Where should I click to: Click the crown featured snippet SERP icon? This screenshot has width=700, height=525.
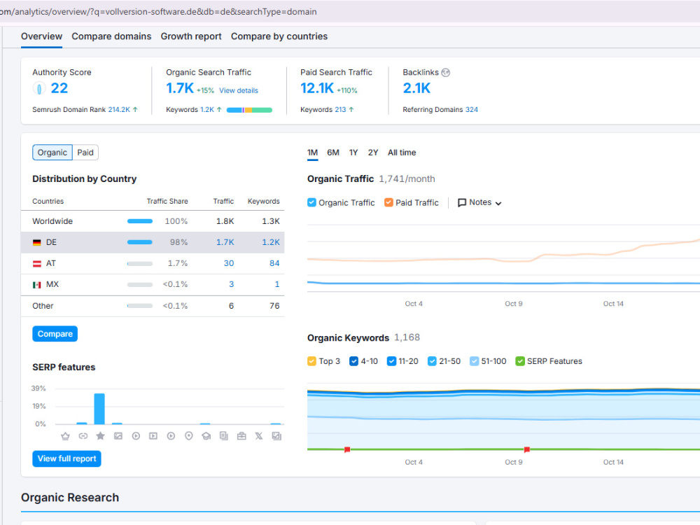pos(65,436)
